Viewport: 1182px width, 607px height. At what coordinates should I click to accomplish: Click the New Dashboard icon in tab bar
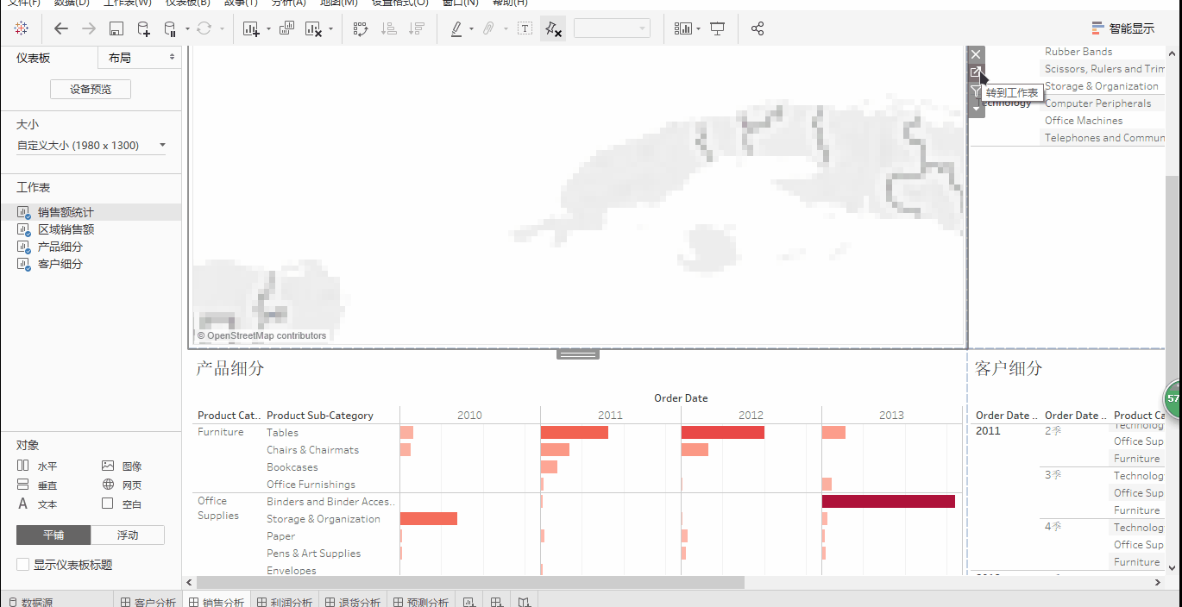(x=497, y=602)
